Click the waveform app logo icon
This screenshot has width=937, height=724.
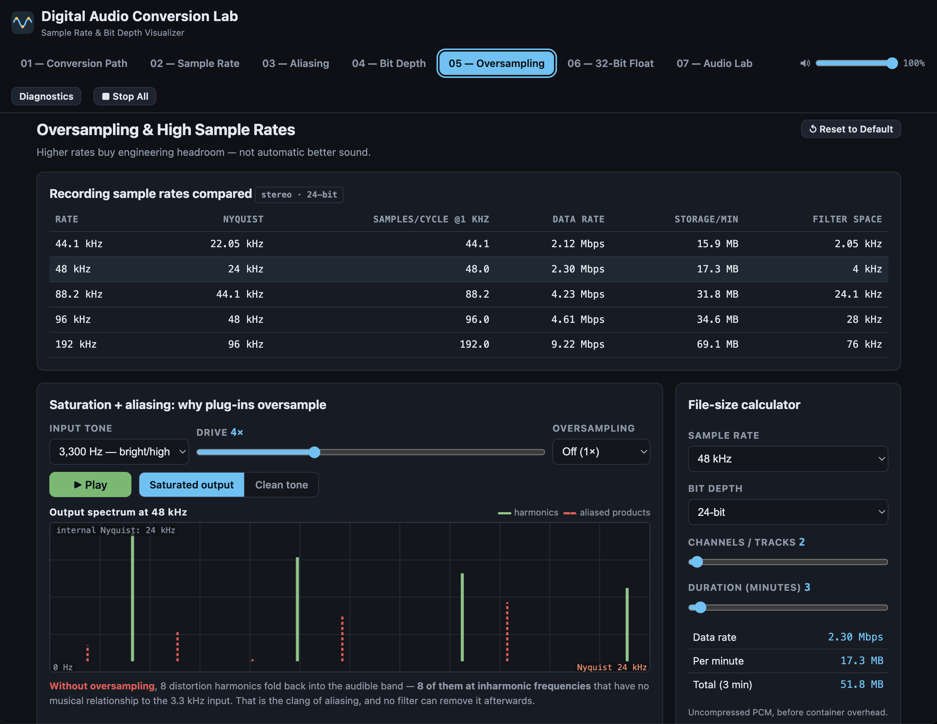coord(22,22)
